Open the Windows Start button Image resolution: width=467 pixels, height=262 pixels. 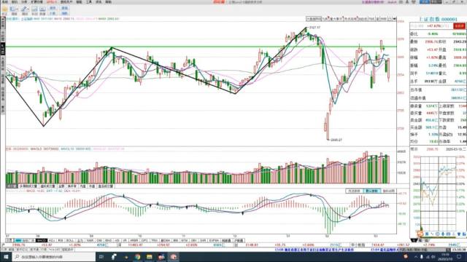(x=6, y=257)
